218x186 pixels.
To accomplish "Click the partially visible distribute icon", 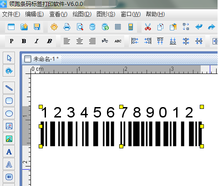I will (215, 41).
